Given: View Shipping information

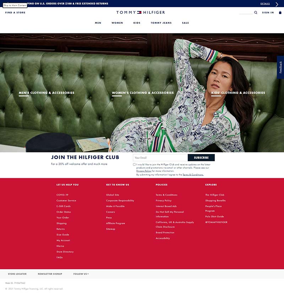Looking at the screenshot, I should coord(61,223).
